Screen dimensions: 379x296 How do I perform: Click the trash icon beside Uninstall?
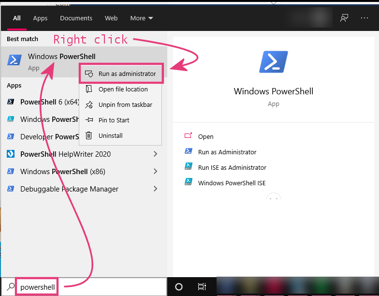[x=89, y=135]
